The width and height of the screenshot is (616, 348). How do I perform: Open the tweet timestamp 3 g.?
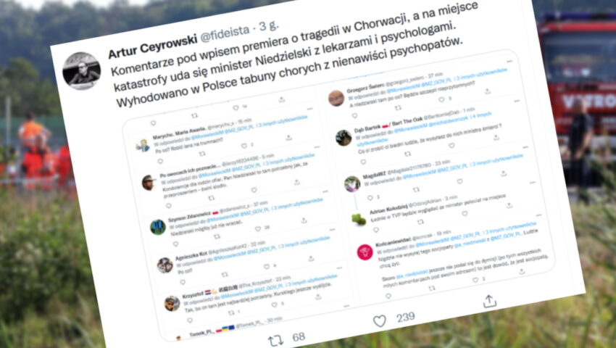pos(269,26)
